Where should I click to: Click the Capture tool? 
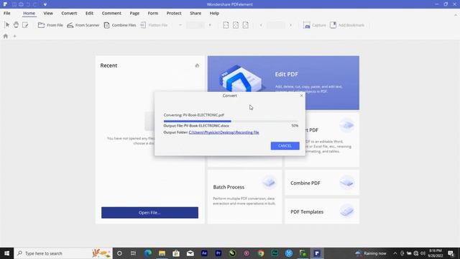pos(315,25)
